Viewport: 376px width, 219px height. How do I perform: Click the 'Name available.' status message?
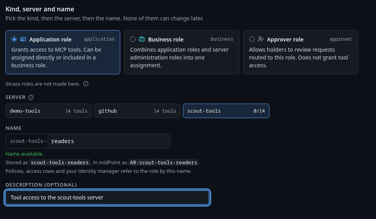24,154
